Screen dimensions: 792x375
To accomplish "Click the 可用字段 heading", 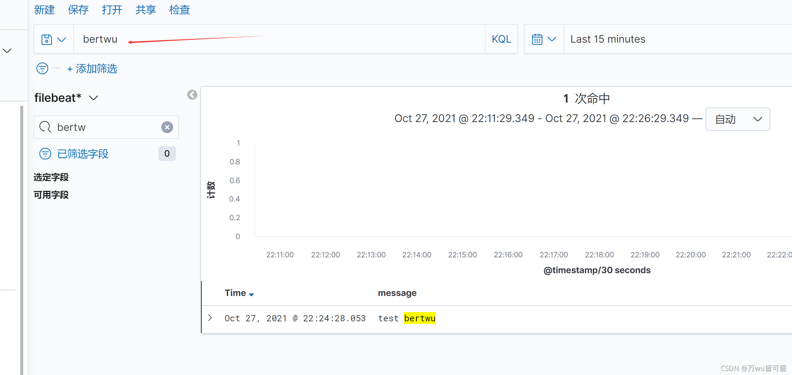I will (51, 195).
